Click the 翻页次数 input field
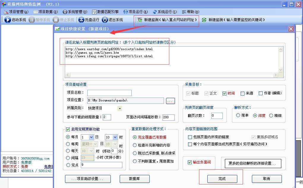This screenshot has width=303, height=188. click(217, 116)
